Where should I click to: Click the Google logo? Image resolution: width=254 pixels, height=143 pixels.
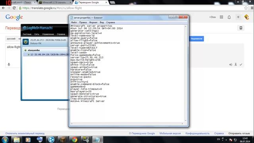14,17
